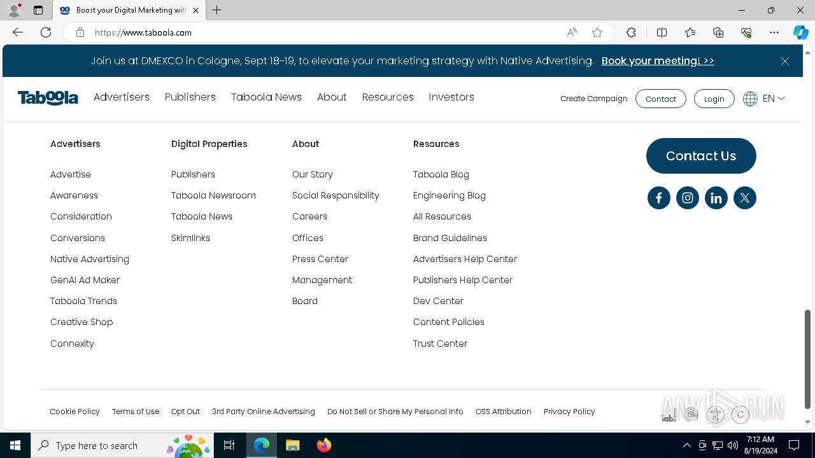Click the globe language icon
Viewport: 815px width, 458px height.
pos(750,99)
